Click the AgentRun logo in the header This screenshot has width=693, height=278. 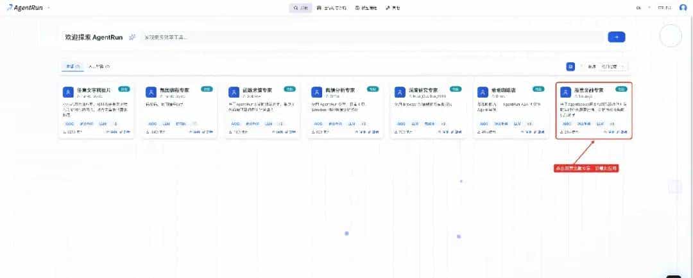pyautogui.click(x=25, y=8)
